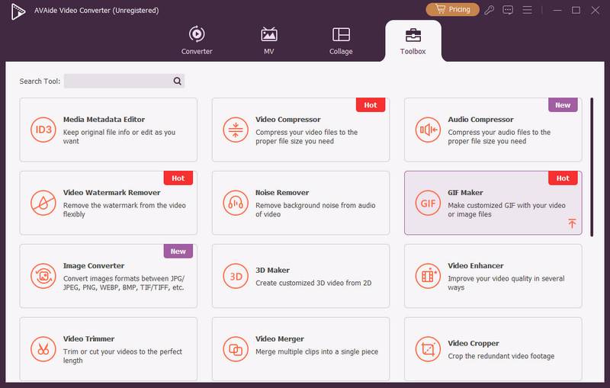Select the Audio Compressor speaker icon
The height and width of the screenshot is (388, 610).
[x=428, y=130]
